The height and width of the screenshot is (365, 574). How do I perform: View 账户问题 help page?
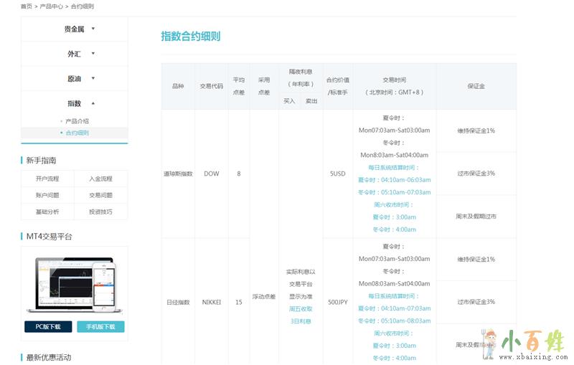(47, 195)
